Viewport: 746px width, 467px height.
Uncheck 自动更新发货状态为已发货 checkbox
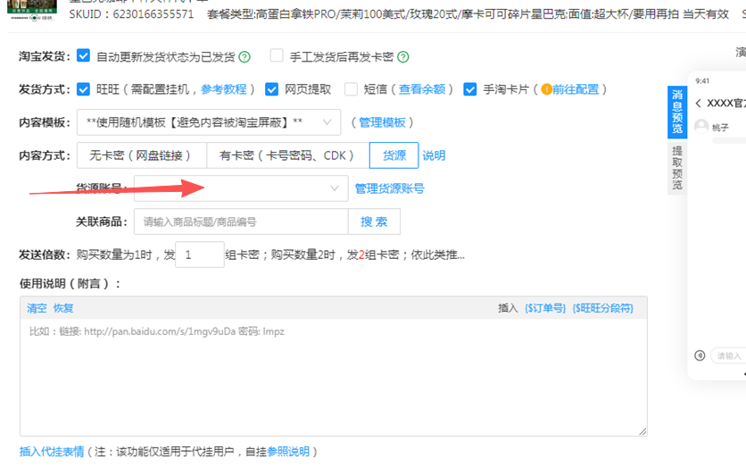84,56
